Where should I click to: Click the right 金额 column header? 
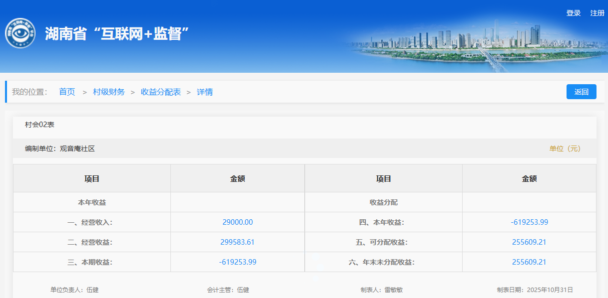point(529,178)
